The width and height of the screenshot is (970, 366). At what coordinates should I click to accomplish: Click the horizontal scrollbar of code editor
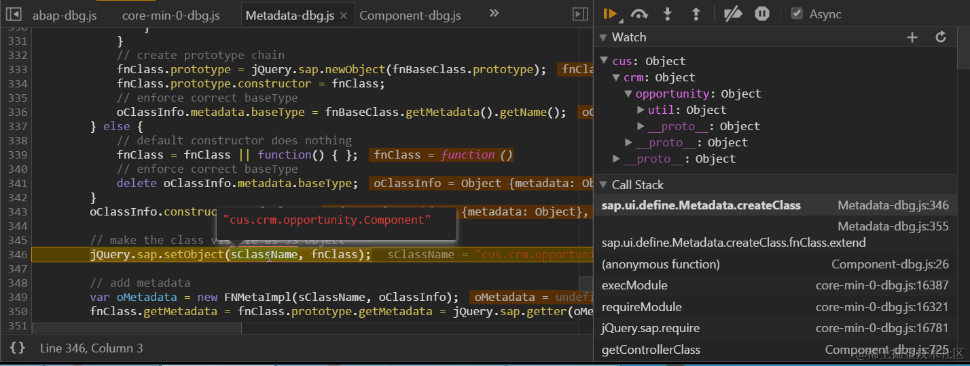(137, 328)
